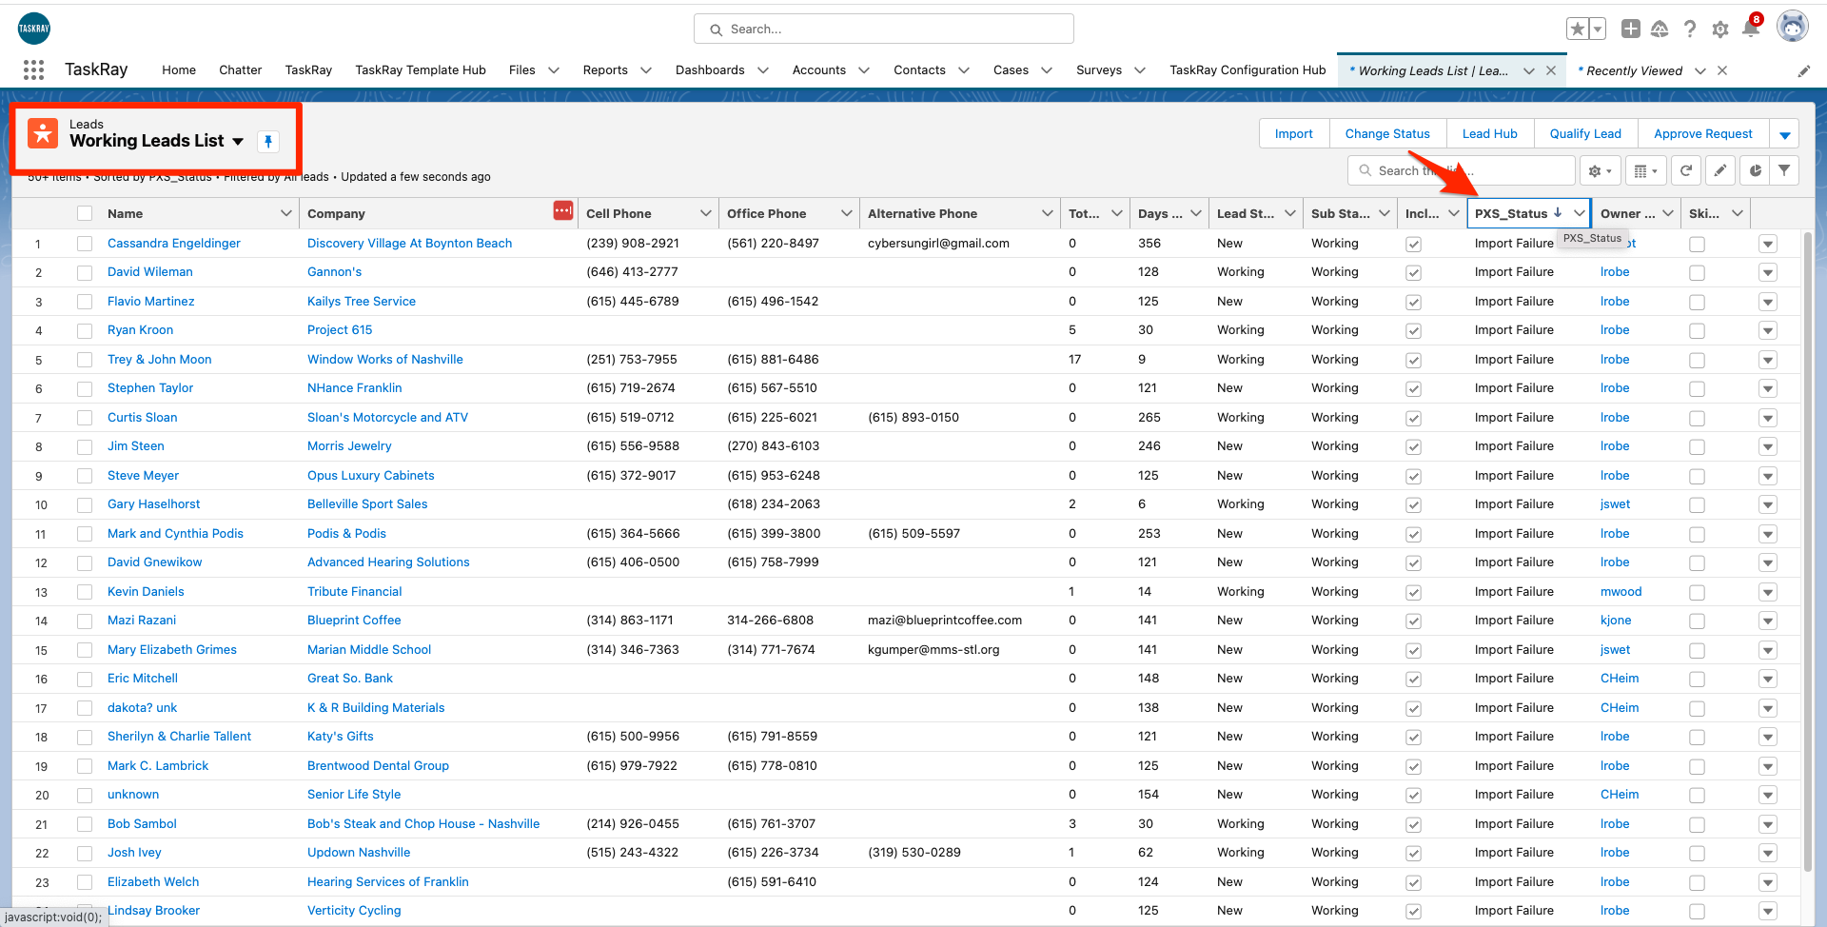This screenshot has width=1827, height=927.
Task: Click the global create plus icon
Action: tap(1630, 30)
